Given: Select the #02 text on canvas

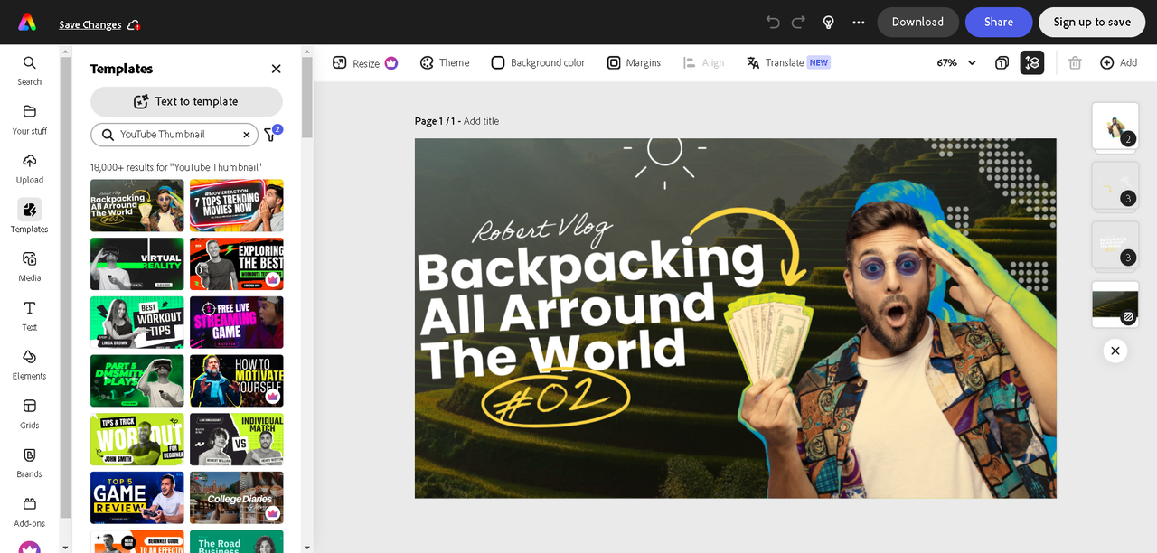Looking at the screenshot, I should coord(555,398).
